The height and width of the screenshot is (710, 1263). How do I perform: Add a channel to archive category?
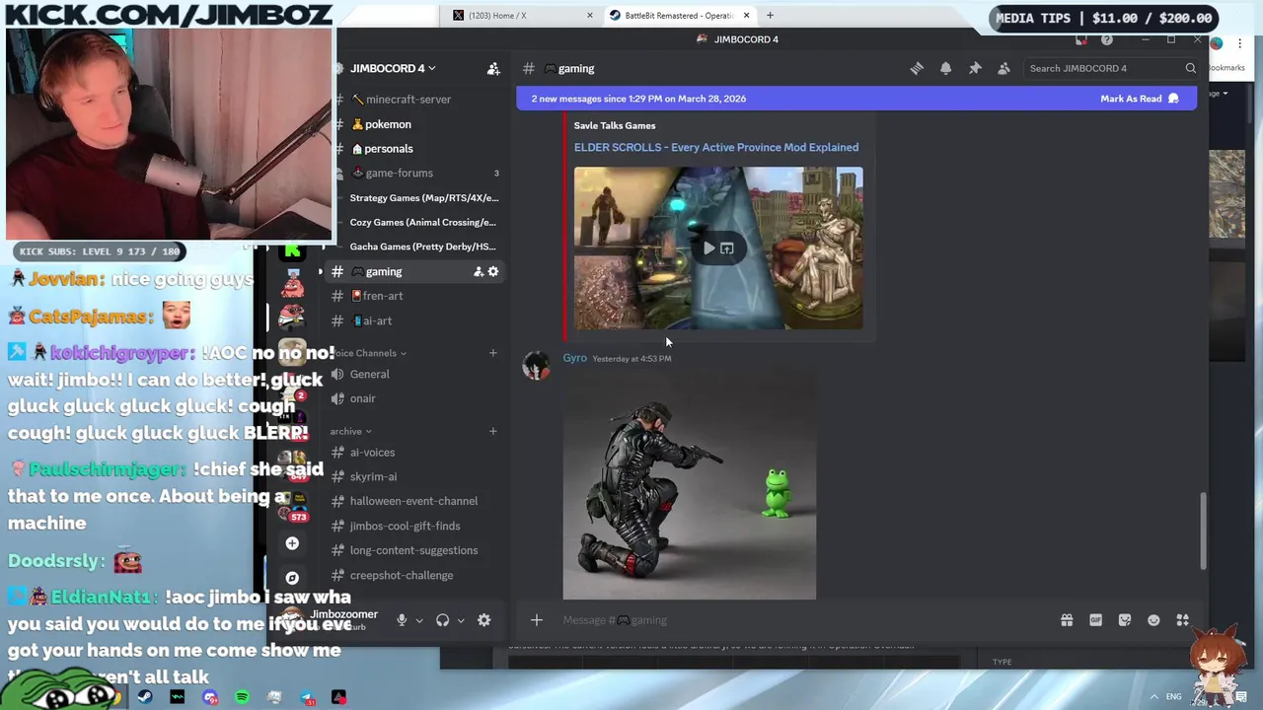(x=493, y=431)
